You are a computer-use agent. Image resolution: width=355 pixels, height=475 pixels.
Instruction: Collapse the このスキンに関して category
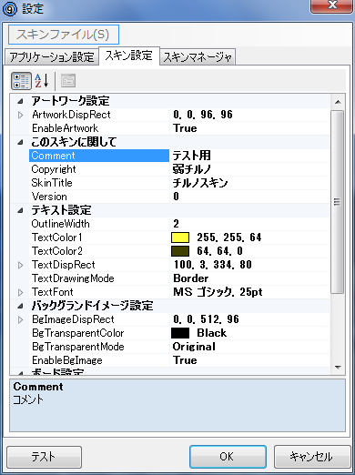[x=20, y=142]
